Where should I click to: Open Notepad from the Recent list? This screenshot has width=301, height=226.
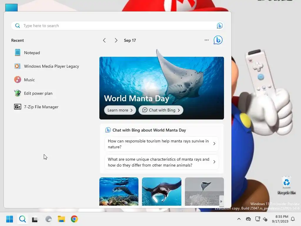pos(27,53)
